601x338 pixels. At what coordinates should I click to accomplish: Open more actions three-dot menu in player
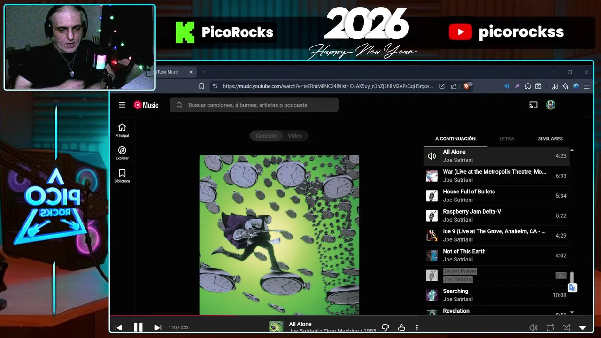[417, 328]
